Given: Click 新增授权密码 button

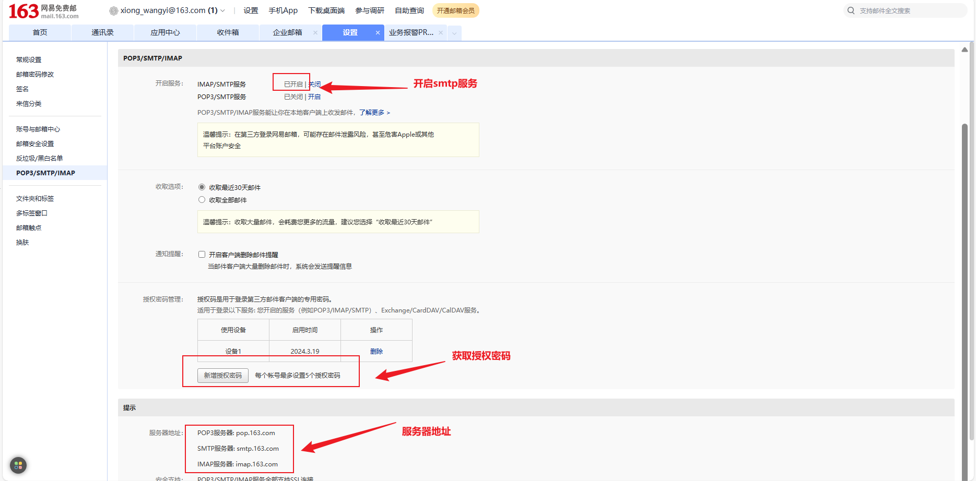Looking at the screenshot, I should [x=223, y=375].
